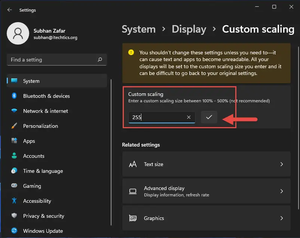This screenshot has width=300, height=238.
Task: Expand the Text size setting chevron
Action: click(282, 164)
